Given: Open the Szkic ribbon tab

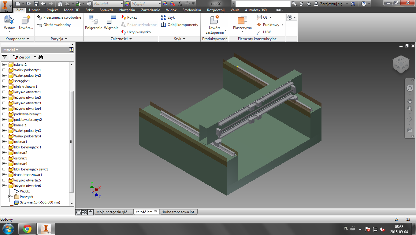Looking at the screenshot, I should [90, 10].
